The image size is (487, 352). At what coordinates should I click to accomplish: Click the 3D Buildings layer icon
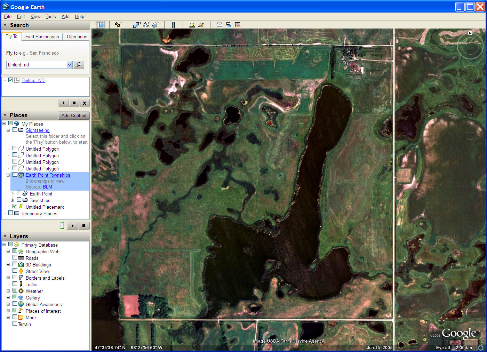(21, 265)
